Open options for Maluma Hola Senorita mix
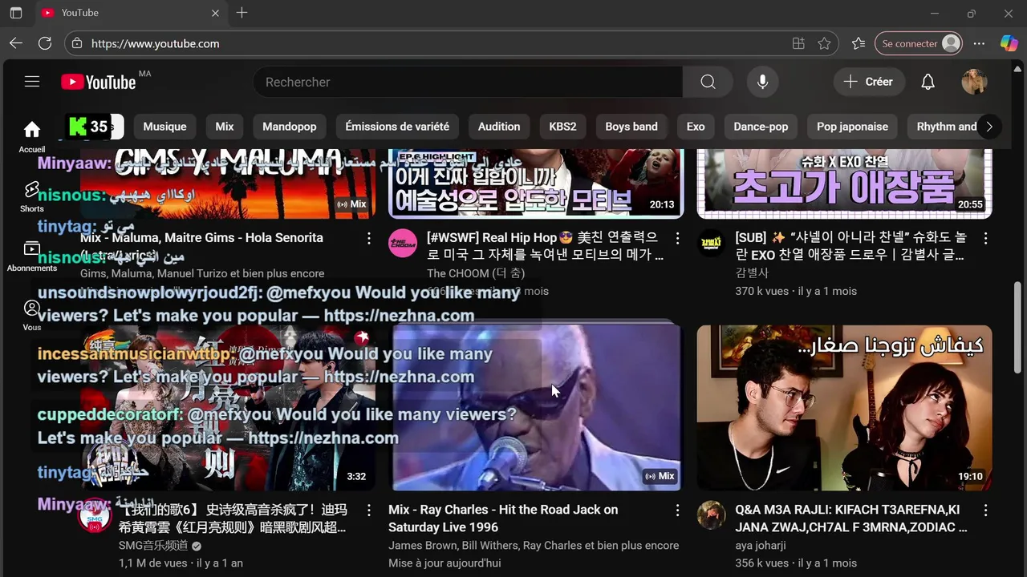Image resolution: width=1027 pixels, height=577 pixels. tap(369, 238)
